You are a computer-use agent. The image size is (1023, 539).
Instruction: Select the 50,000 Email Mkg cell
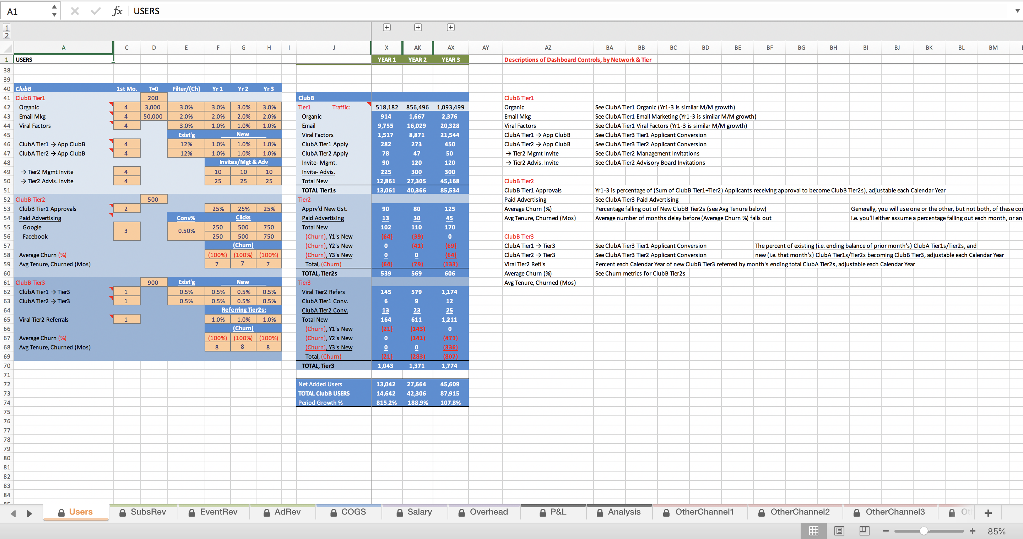pyautogui.click(x=154, y=117)
